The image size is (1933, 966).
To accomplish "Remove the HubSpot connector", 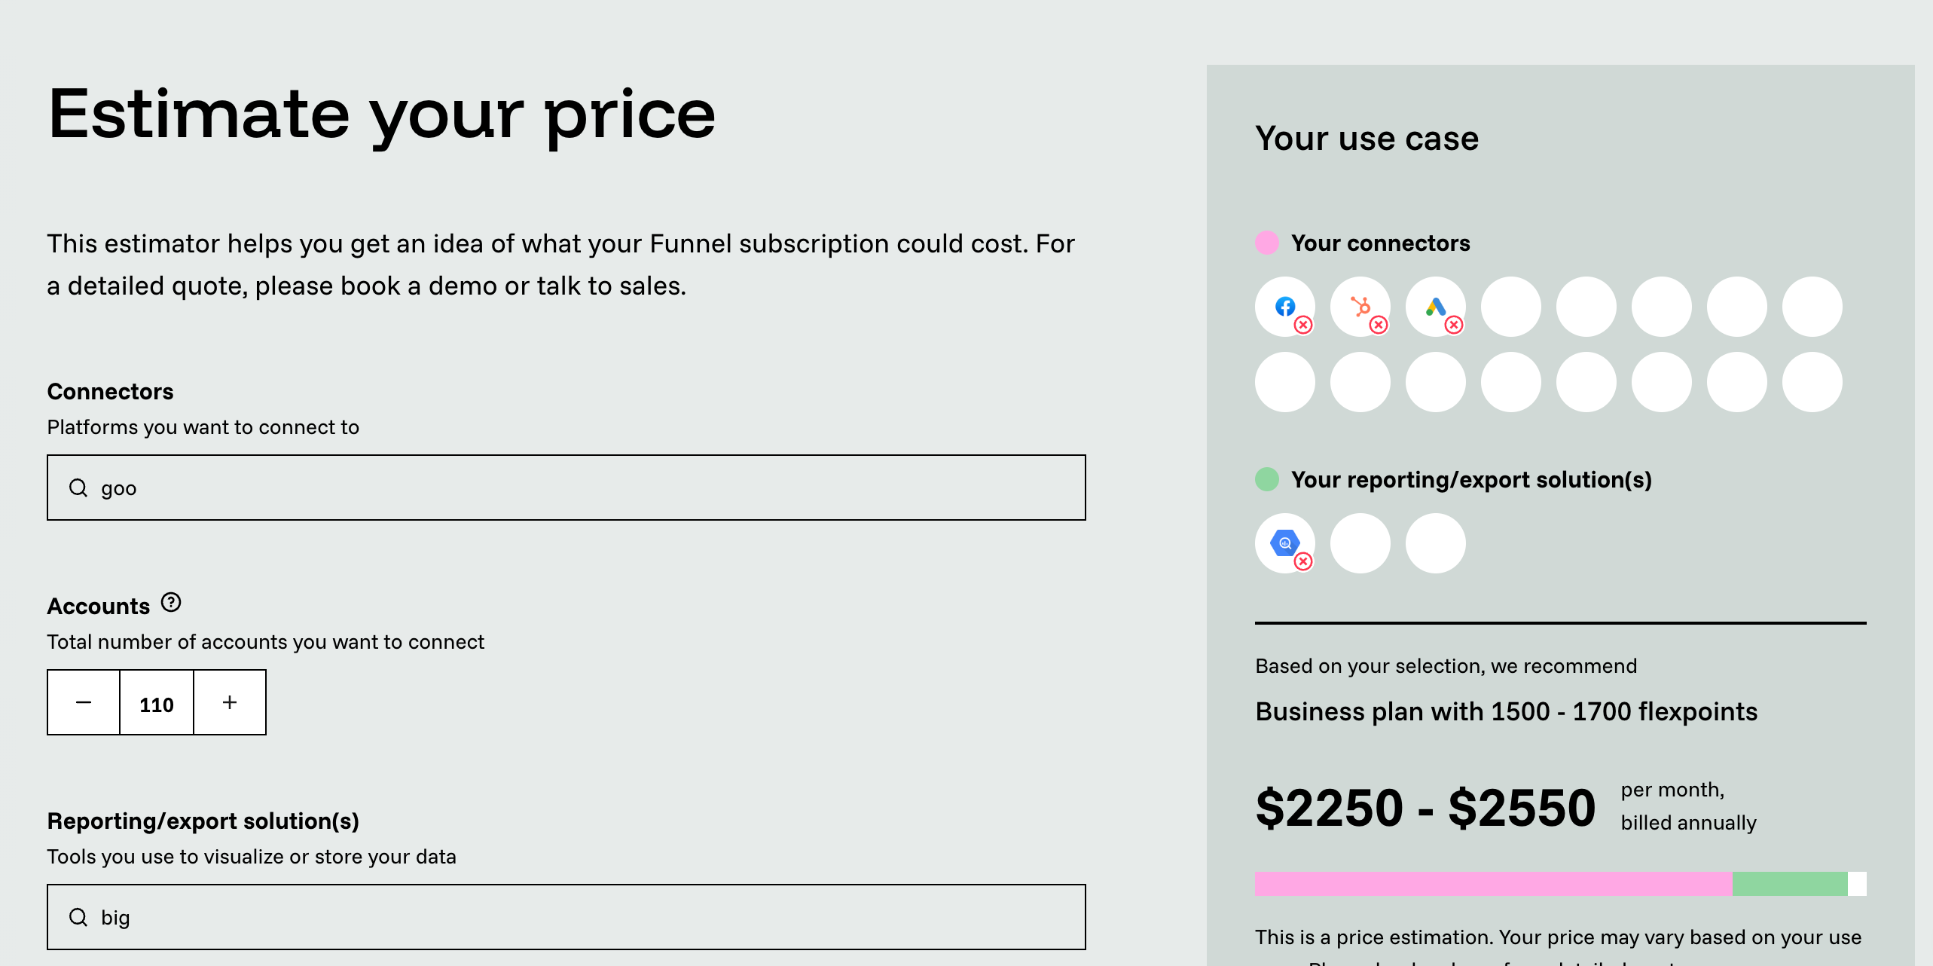I will (1379, 325).
